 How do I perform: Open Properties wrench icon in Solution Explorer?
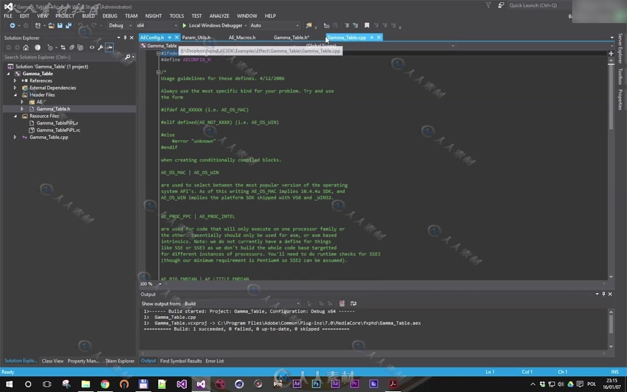tap(101, 47)
